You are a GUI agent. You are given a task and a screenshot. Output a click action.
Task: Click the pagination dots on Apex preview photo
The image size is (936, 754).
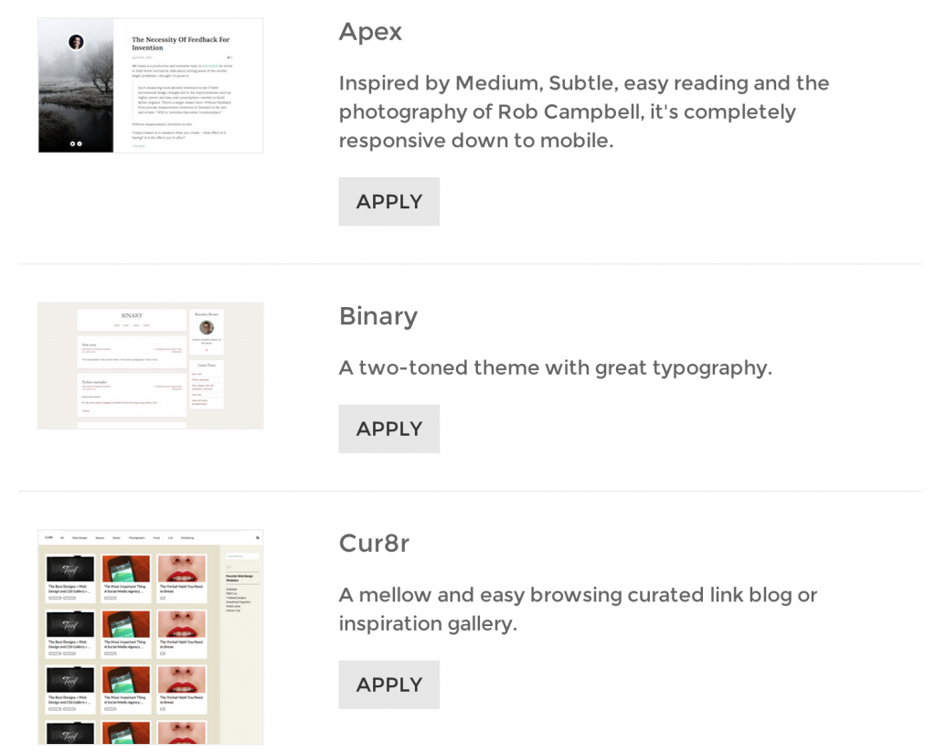(x=76, y=143)
